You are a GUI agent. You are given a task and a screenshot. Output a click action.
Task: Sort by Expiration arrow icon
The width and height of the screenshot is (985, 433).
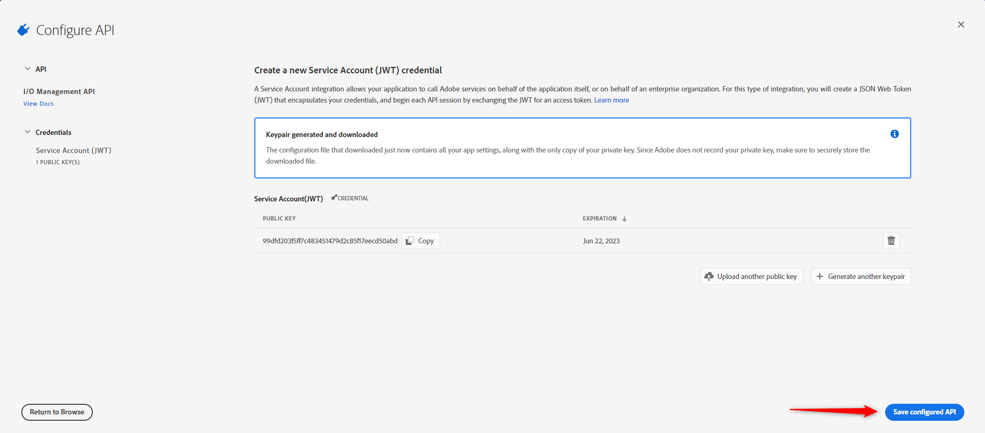tap(624, 219)
